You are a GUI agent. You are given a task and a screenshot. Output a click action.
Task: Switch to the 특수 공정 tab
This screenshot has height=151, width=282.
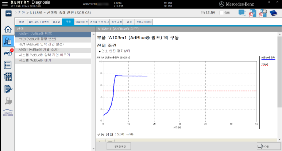116,22
